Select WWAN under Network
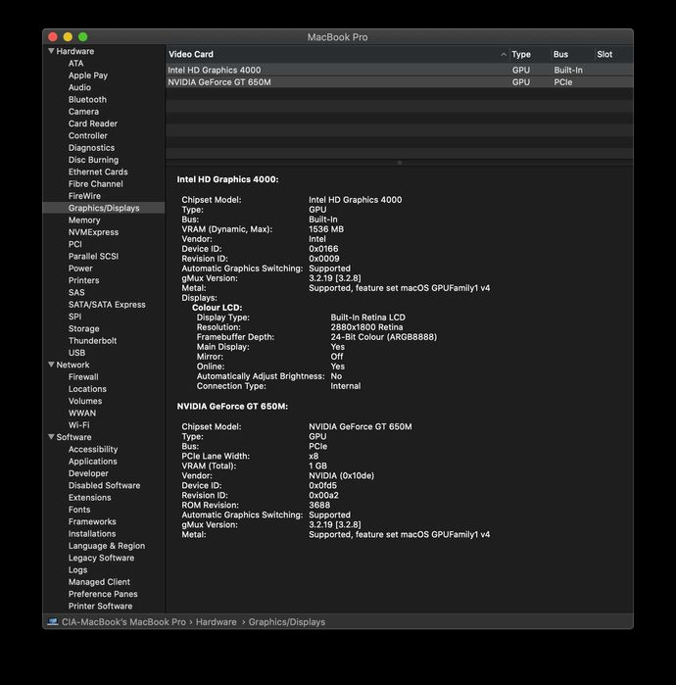The width and height of the screenshot is (676, 685). pyautogui.click(x=82, y=414)
